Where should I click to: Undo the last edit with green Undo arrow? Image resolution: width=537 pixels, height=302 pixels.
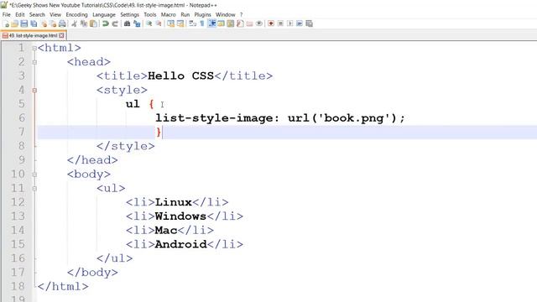pos(106,23)
